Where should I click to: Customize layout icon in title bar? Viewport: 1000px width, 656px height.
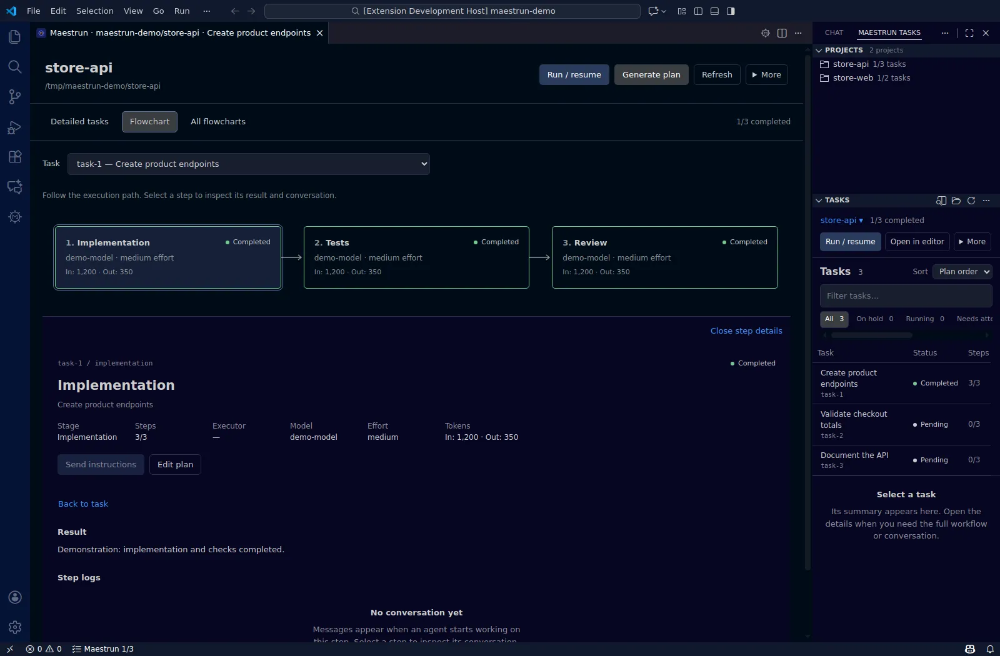(682, 11)
